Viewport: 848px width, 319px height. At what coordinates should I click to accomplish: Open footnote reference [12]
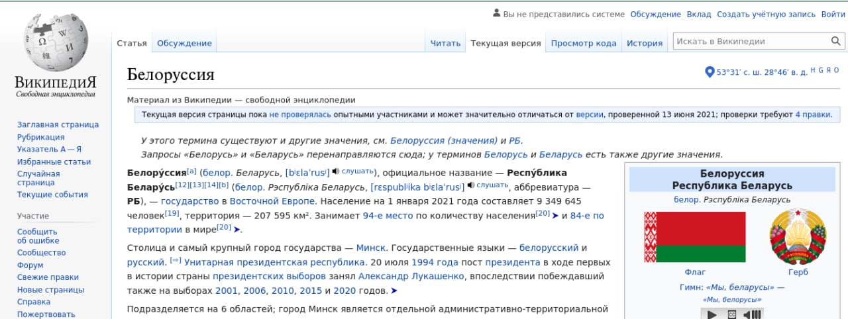(181, 184)
